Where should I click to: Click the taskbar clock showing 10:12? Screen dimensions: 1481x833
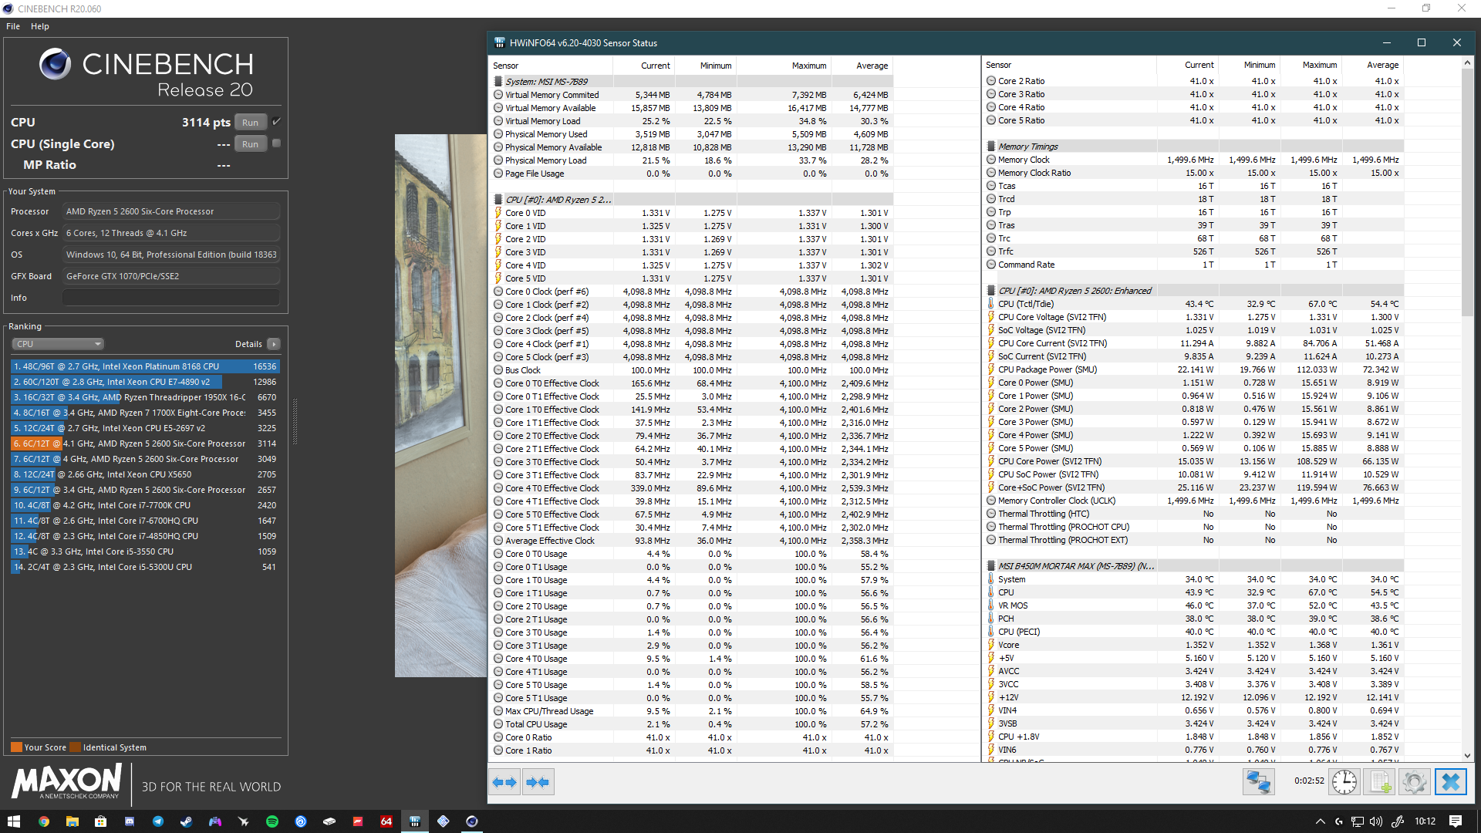1425,821
